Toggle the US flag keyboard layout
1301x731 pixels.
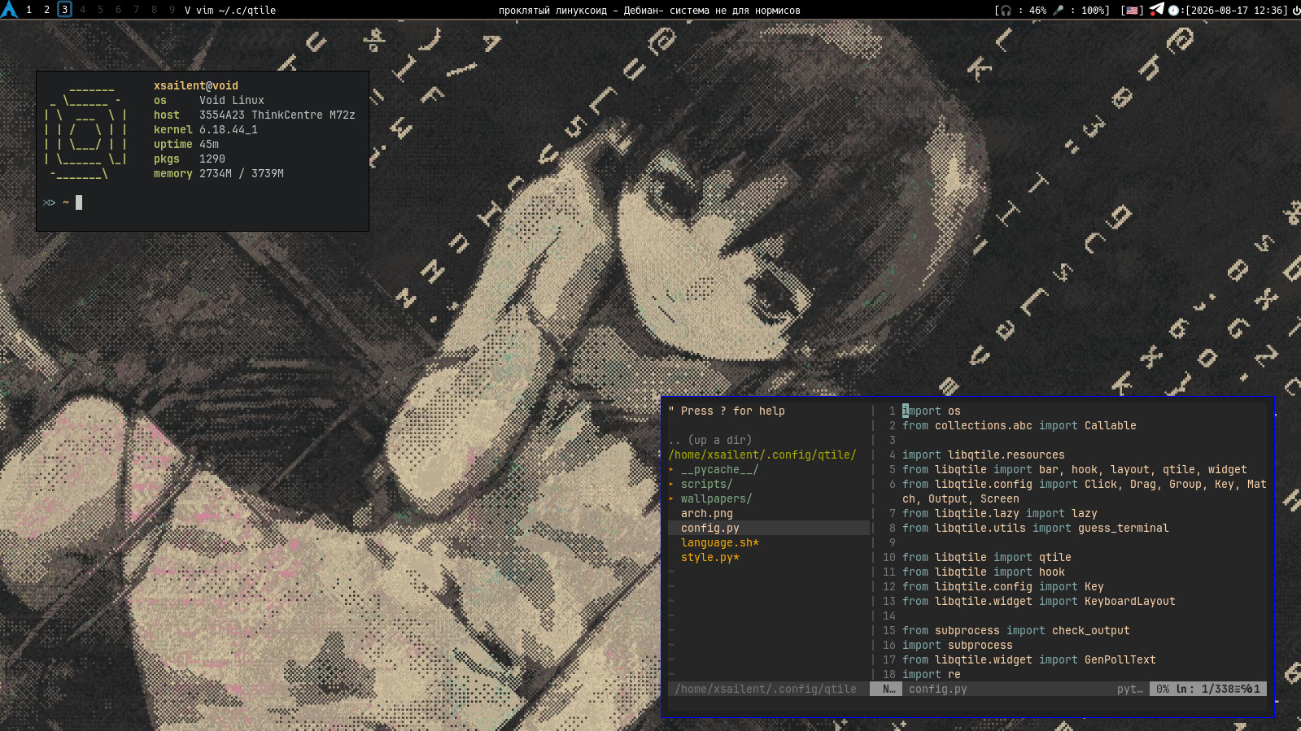coord(1132,11)
